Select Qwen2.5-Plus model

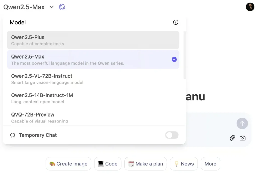point(93,40)
